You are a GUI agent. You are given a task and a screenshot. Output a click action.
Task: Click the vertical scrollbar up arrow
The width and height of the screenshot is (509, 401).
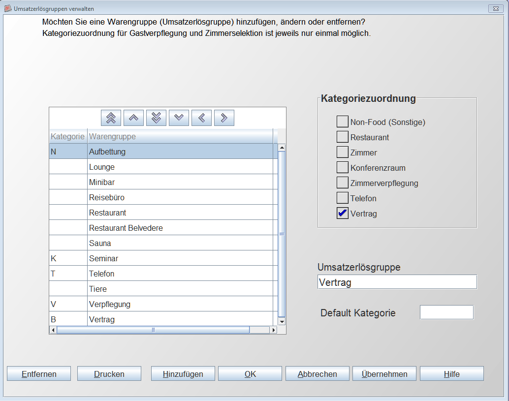coord(282,148)
